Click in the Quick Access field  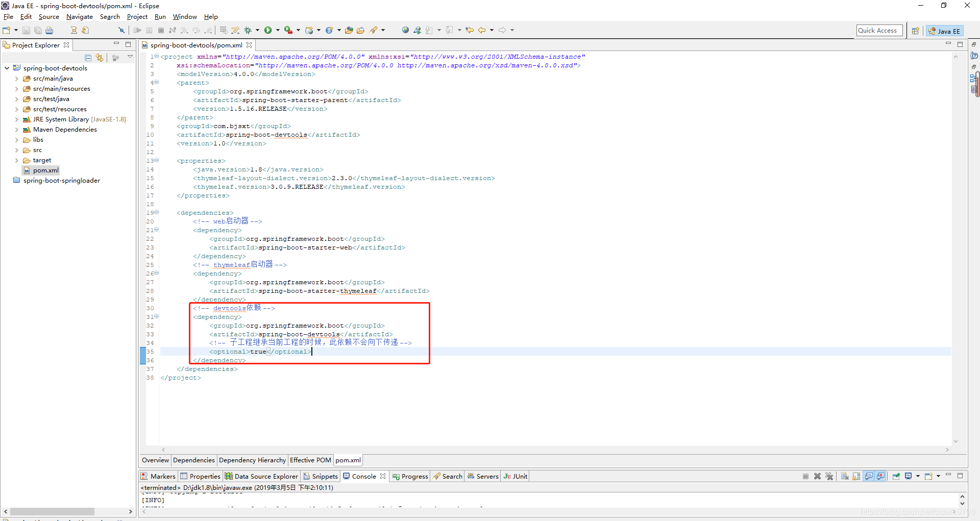(x=879, y=31)
